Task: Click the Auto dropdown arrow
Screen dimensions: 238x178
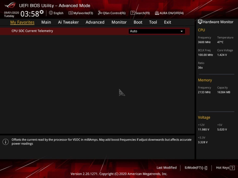Action: pos(182,31)
